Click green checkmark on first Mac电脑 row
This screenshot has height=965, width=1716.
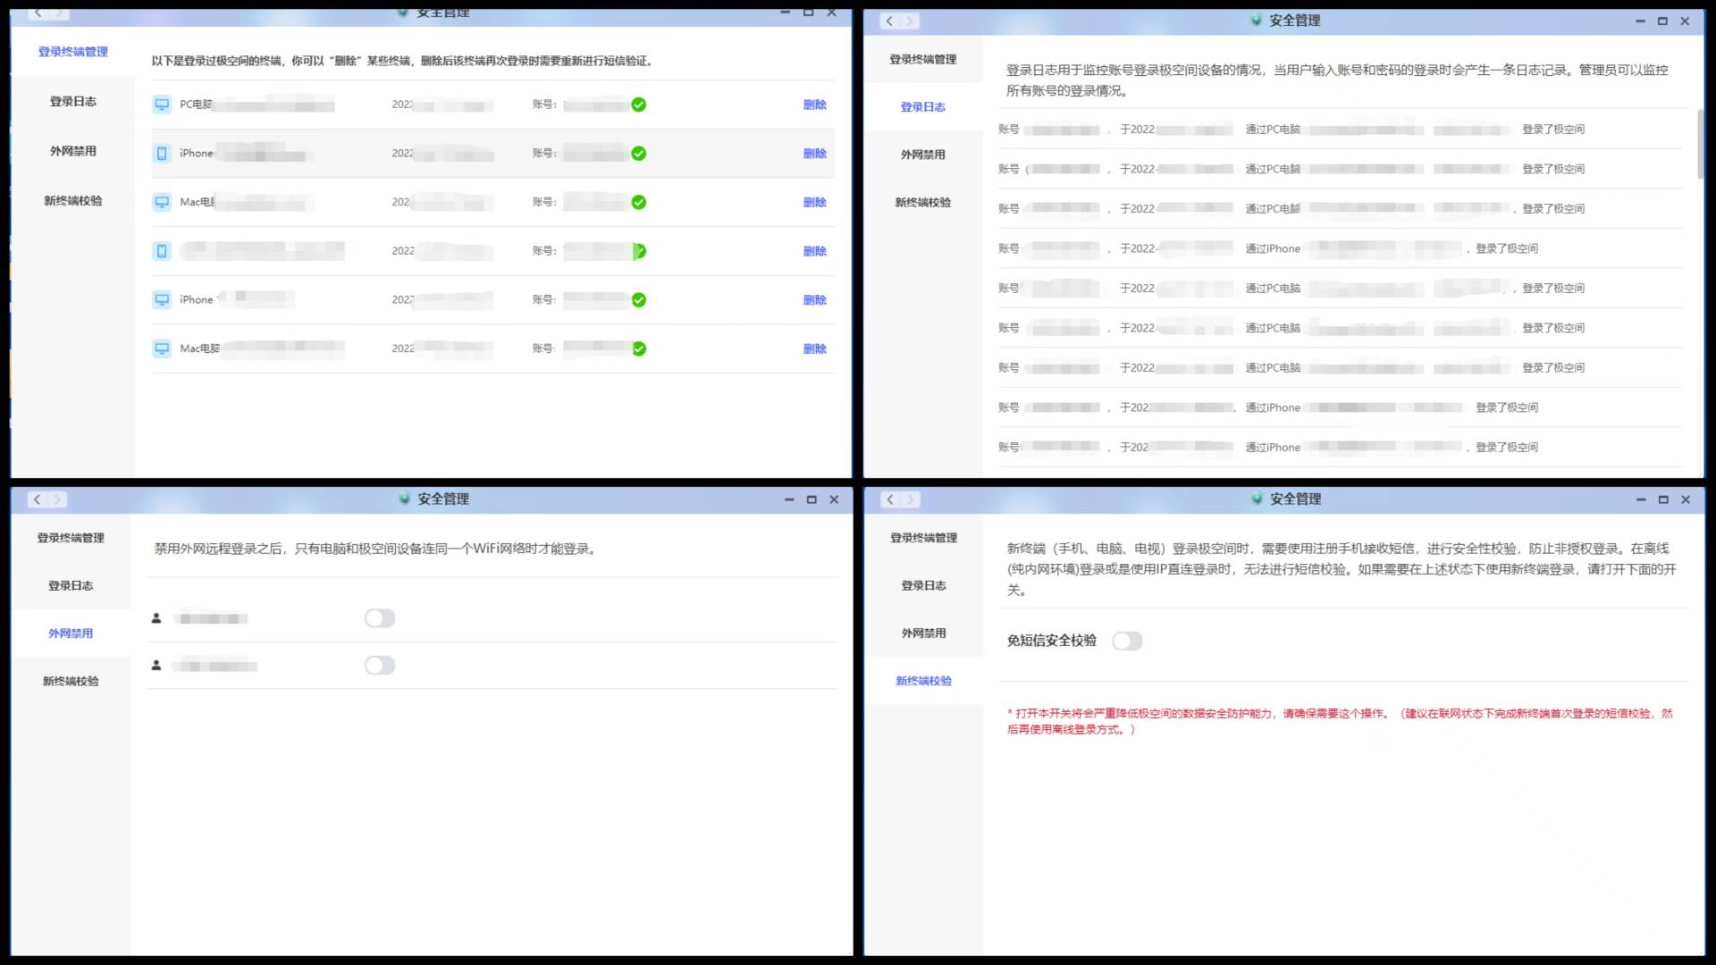[638, 202]
